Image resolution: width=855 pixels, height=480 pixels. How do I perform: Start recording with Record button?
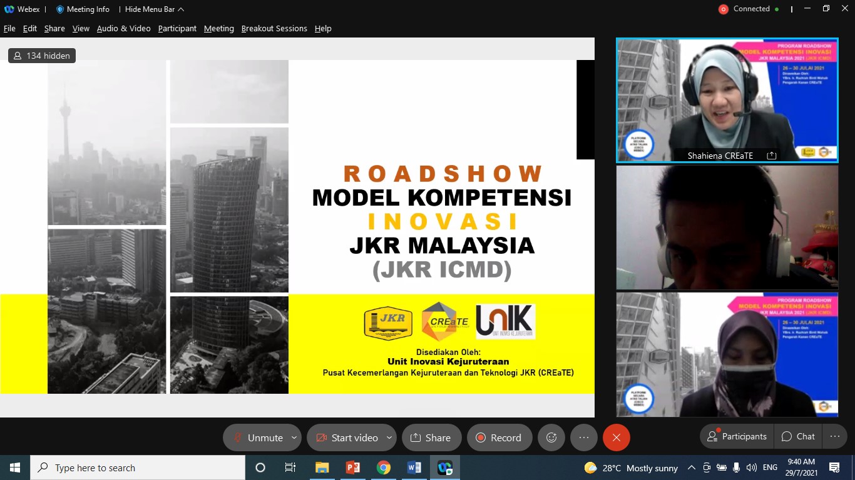(499, 437)
